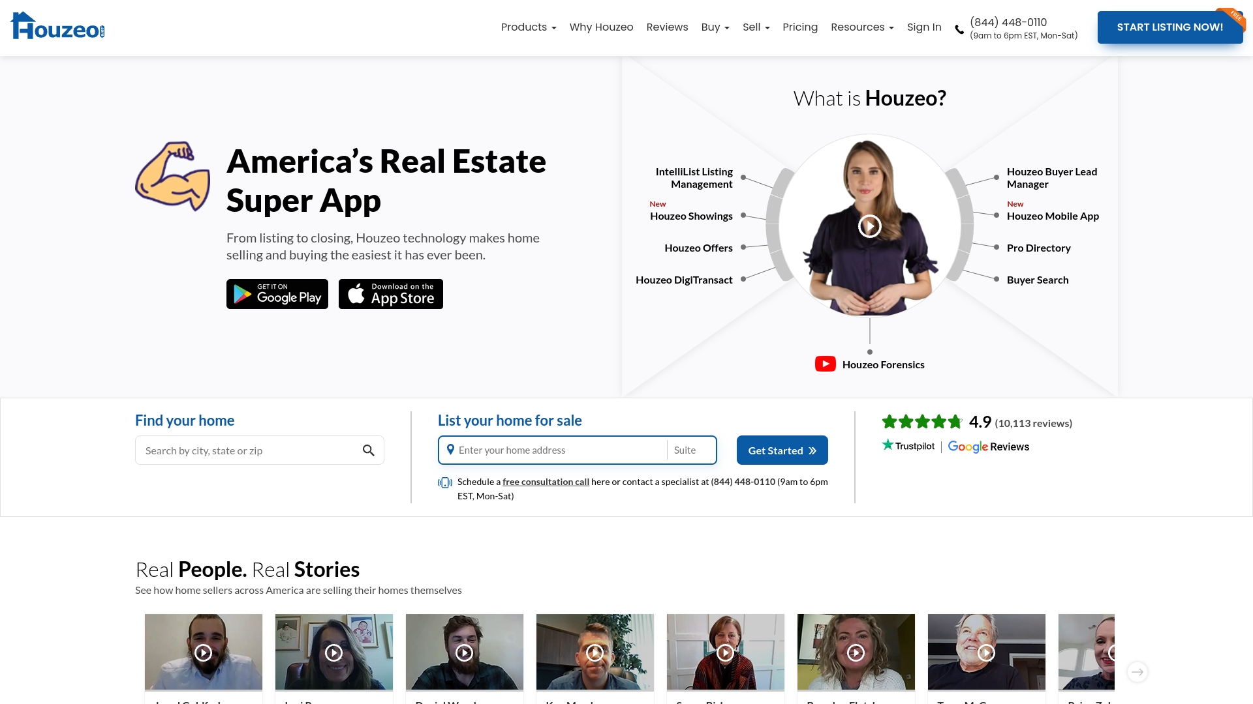Select IntelliList Listing Management feature

[694, 178]
